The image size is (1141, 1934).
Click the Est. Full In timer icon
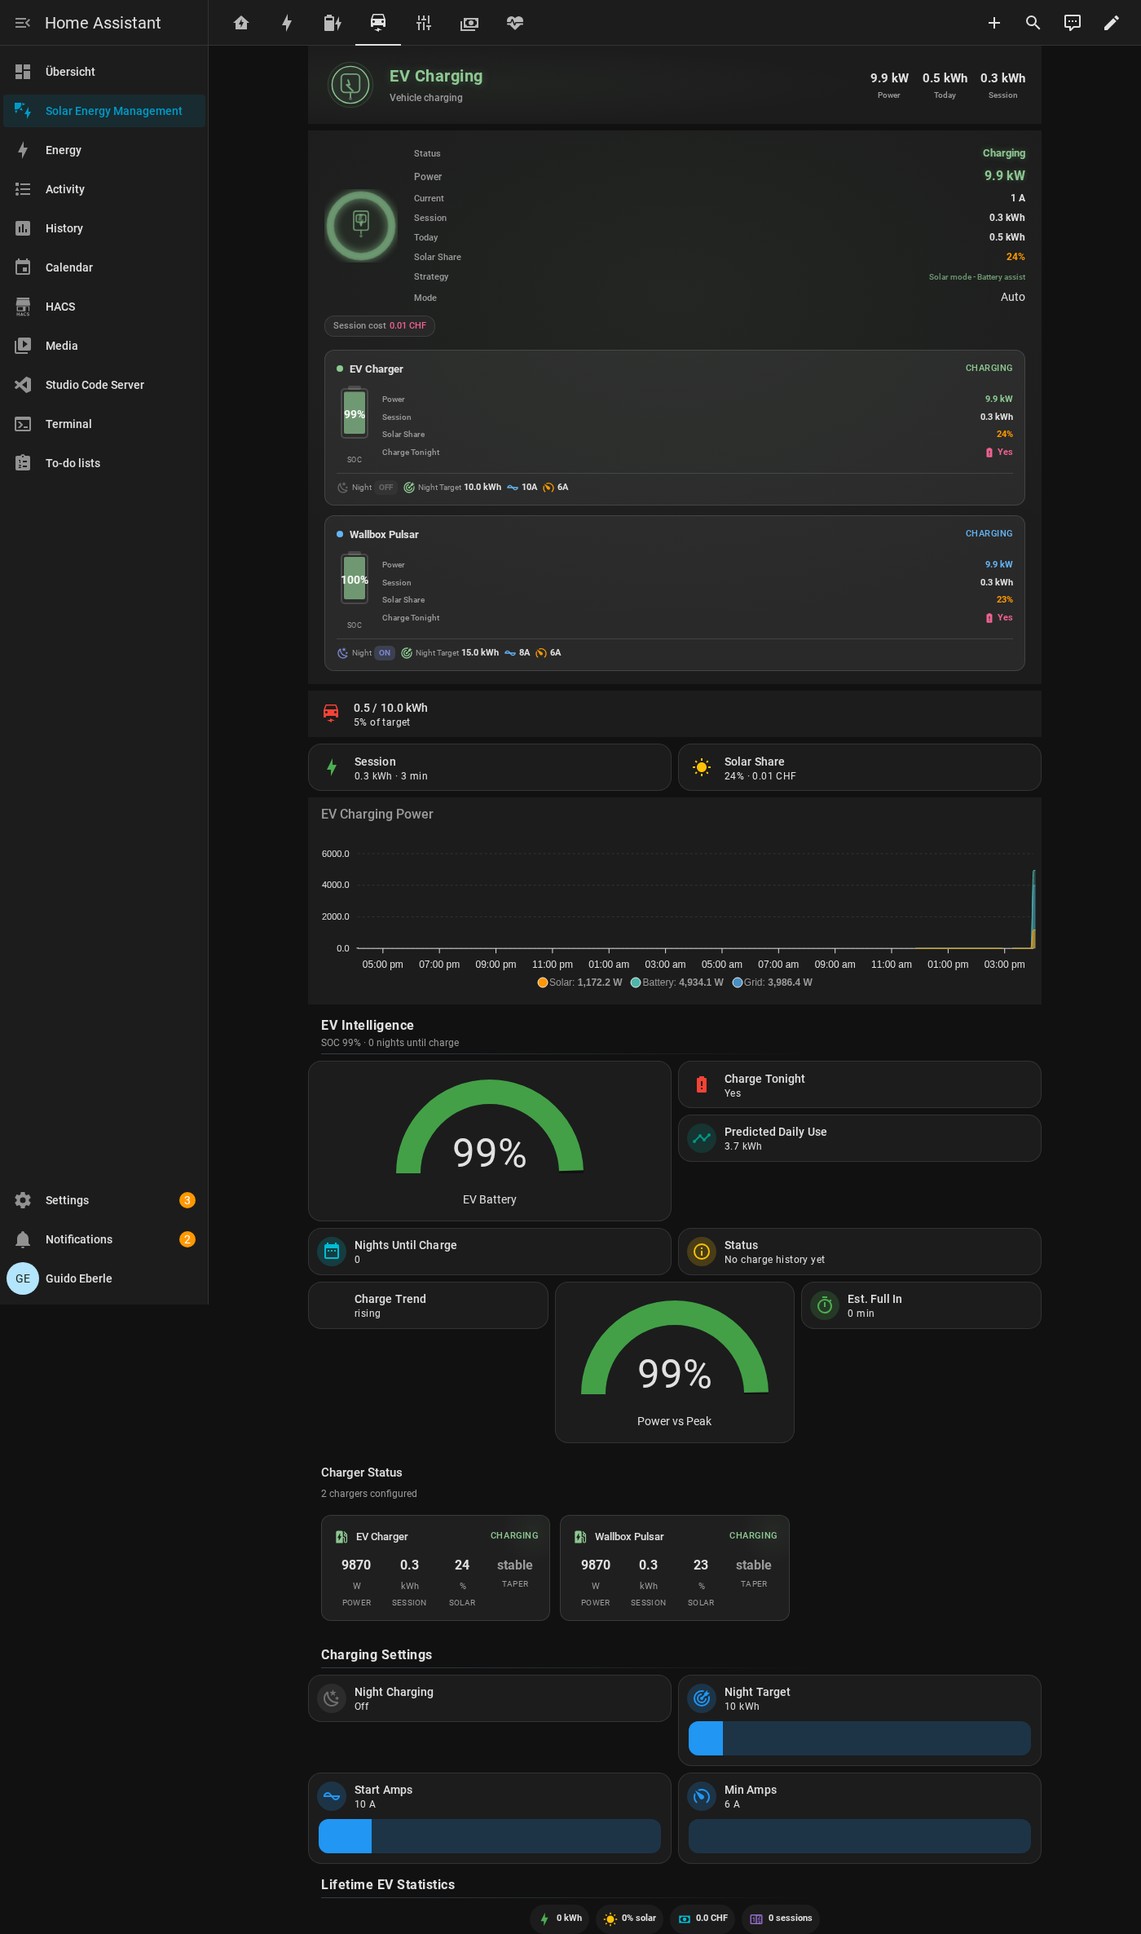pyautogui.click(x=825, y=1305)
